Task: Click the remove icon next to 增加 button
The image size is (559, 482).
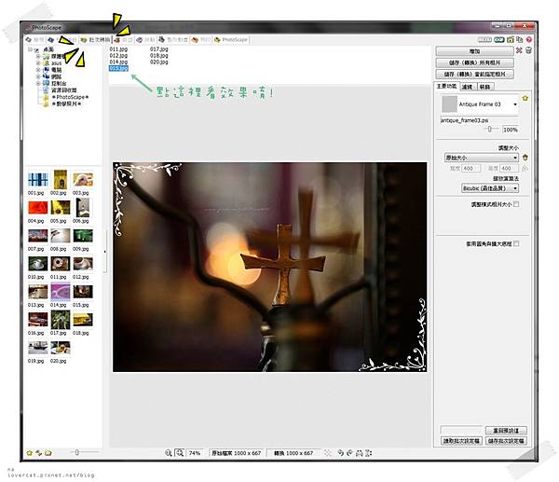Action: [519, 50]
